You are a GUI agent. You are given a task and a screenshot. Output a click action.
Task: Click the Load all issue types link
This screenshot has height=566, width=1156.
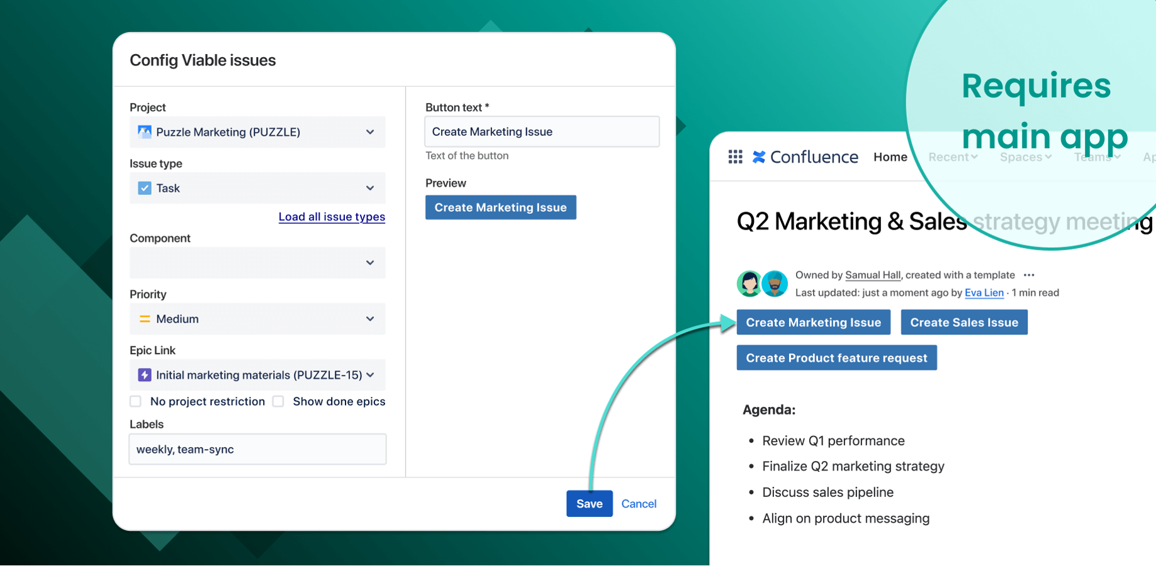tap(332, 217)
